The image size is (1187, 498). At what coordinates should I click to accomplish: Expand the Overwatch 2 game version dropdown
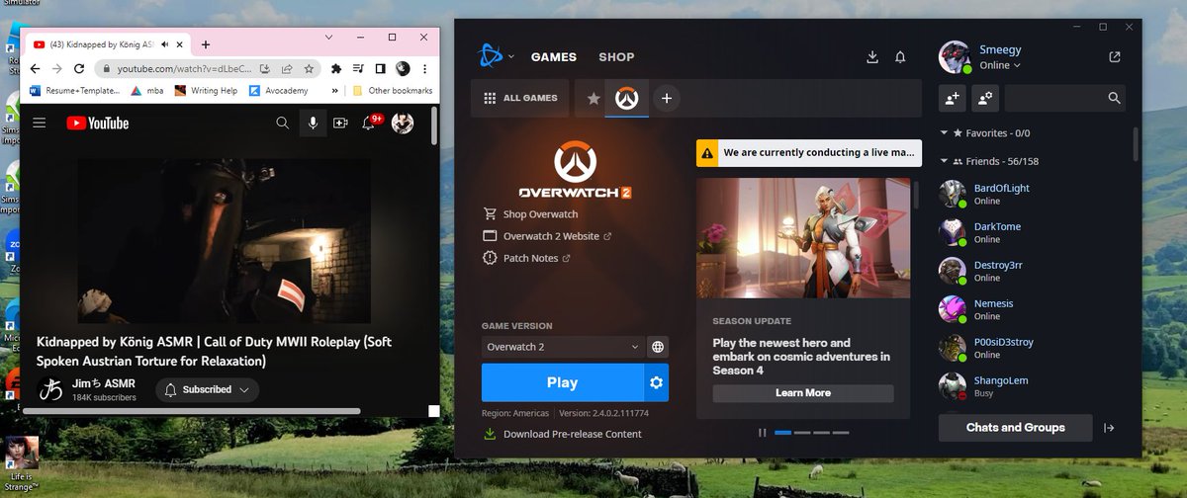563,347
